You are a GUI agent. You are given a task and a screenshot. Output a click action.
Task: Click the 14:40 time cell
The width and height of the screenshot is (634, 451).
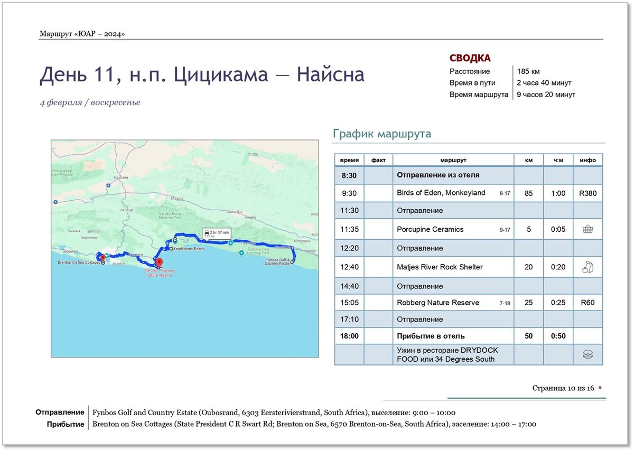click(349, 286)
